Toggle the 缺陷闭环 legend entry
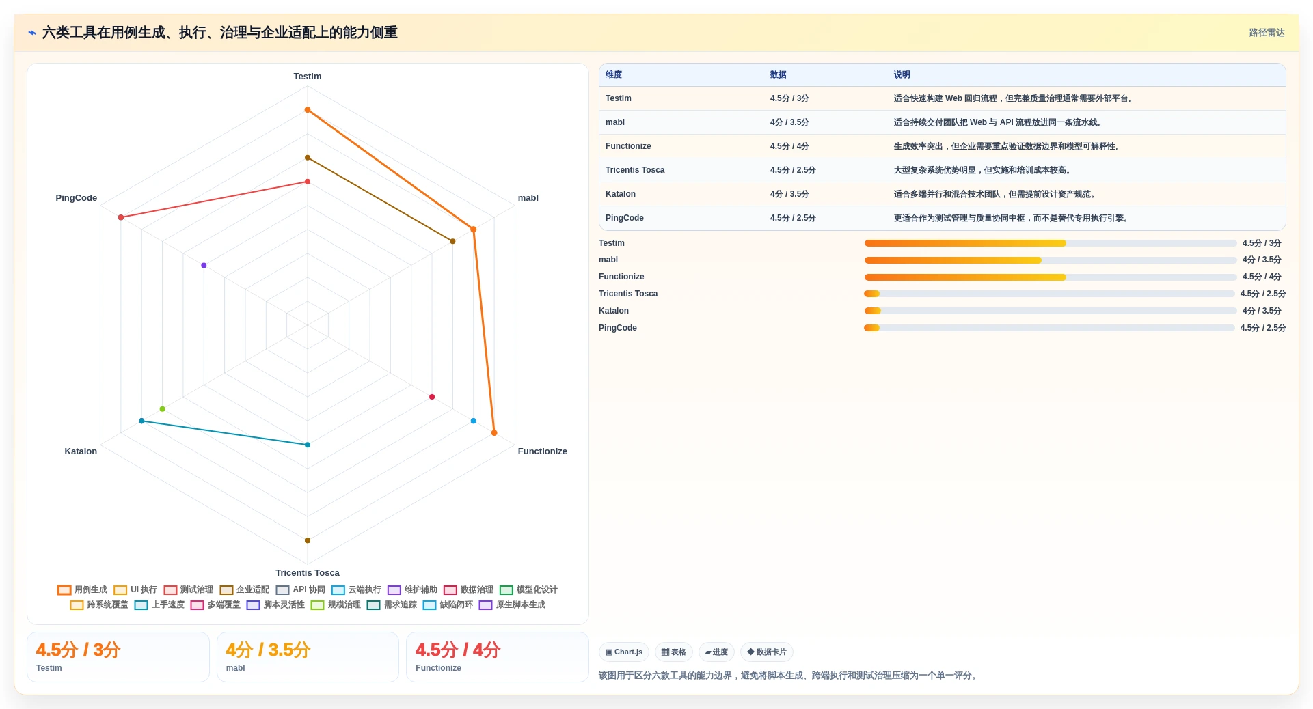The width and height of the screenshot is (1313, 709). click(448, 604)
